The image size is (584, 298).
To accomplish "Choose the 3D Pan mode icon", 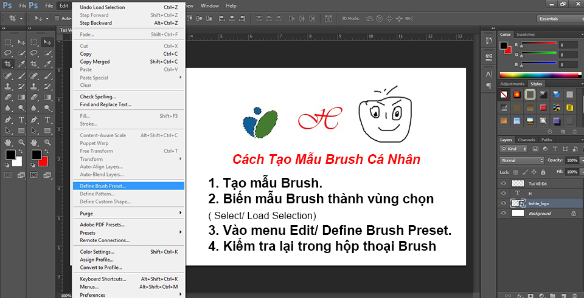I will (389, 18).
